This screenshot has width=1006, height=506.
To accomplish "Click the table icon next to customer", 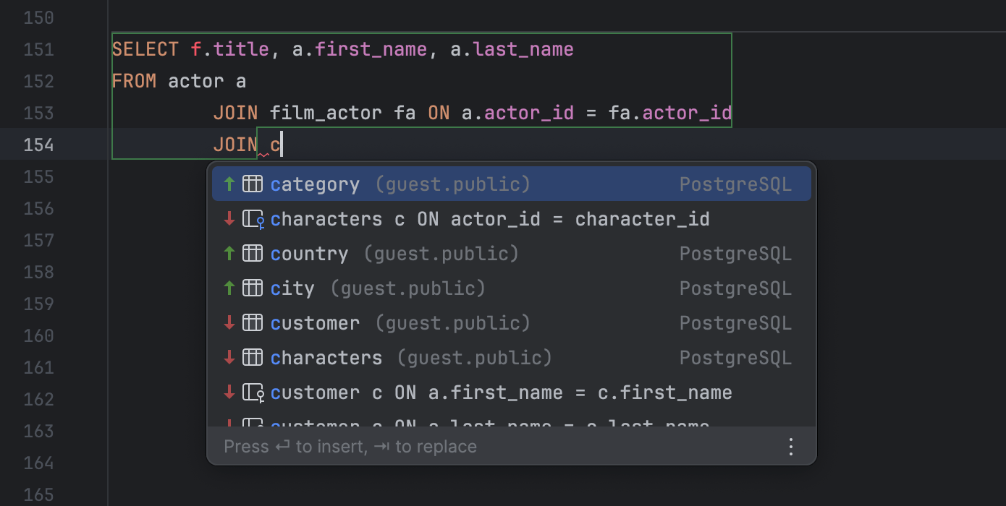I will 253,322.
